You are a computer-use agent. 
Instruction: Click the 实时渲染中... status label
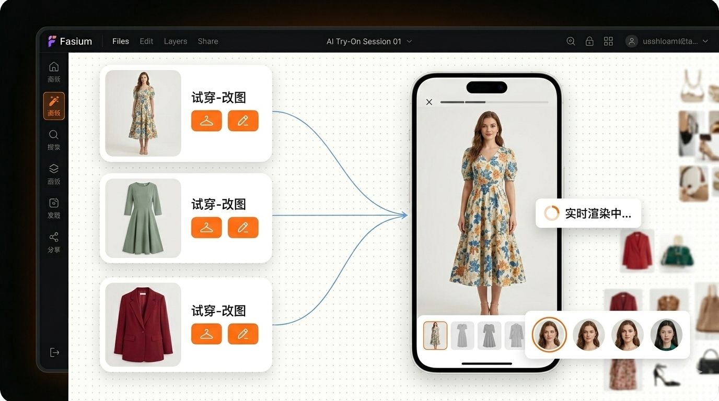pyautogui.click(x=598, y=214)
